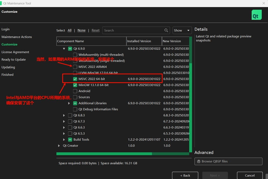
Task: Click the horizontal scrollbar below component list
Action: [x=123, y=154]
